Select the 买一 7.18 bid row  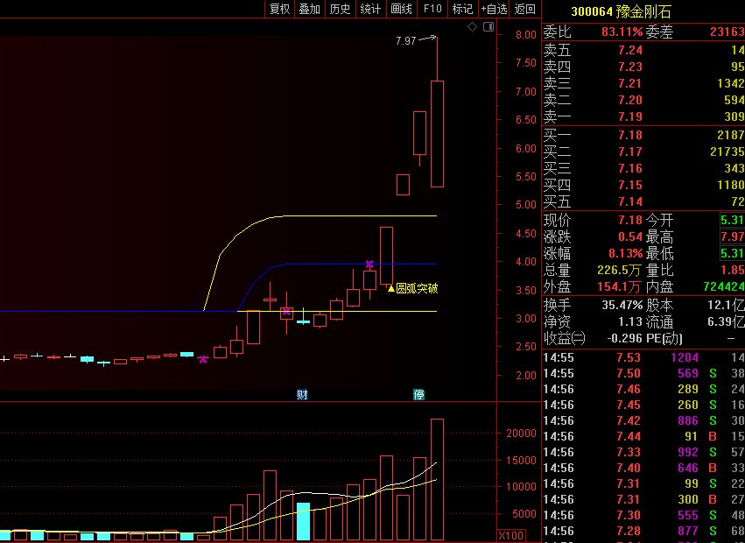643,135
